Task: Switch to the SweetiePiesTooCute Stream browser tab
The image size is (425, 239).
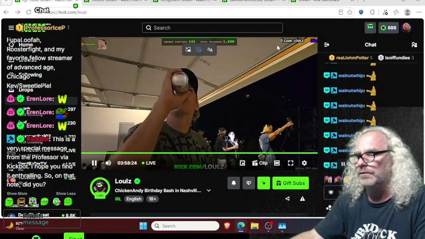Action: coord(254,1)
